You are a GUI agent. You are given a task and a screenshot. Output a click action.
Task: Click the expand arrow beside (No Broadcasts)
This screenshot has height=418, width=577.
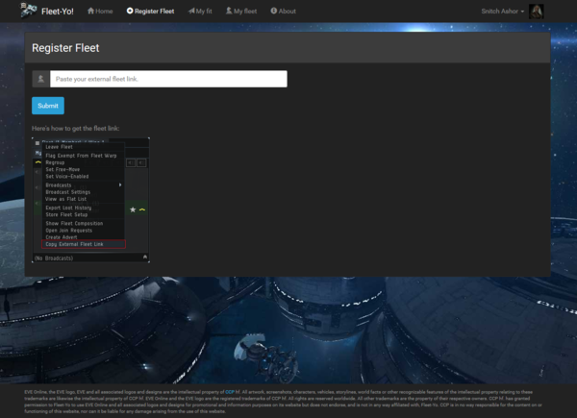[x=145, y=258]
